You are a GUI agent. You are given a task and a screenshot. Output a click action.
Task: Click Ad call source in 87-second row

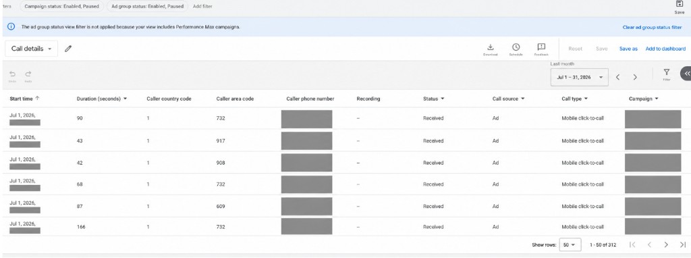(x=495, y=207)
